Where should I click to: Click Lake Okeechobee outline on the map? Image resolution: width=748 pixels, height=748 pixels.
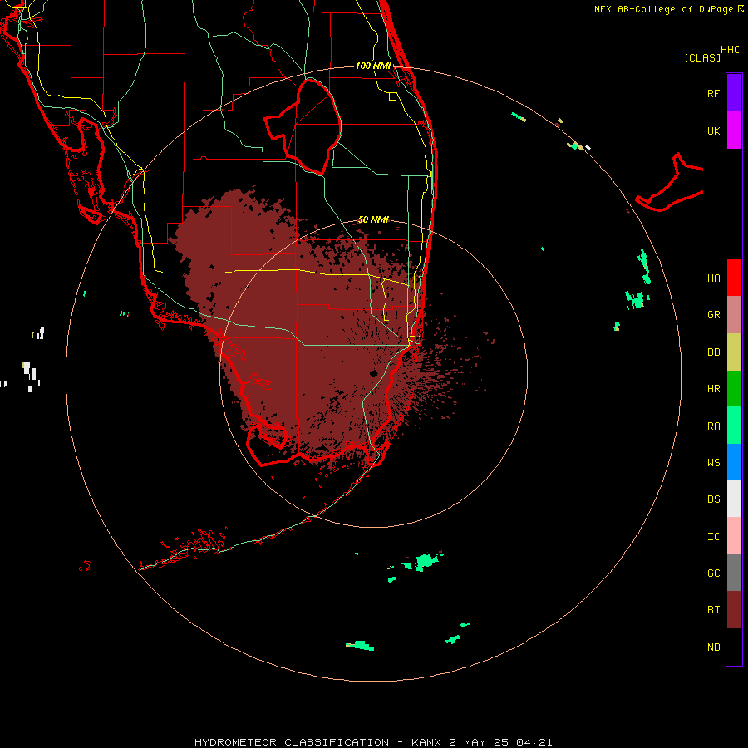point(303,126)
